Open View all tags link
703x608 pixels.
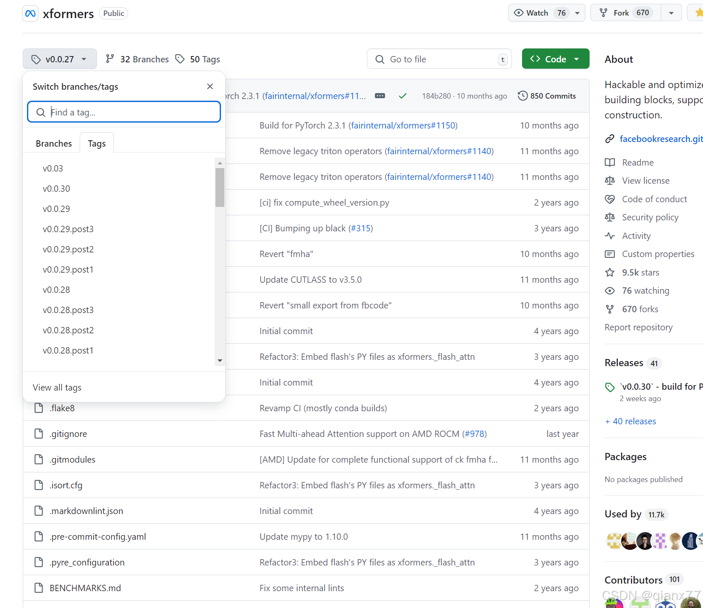(57, 387)
